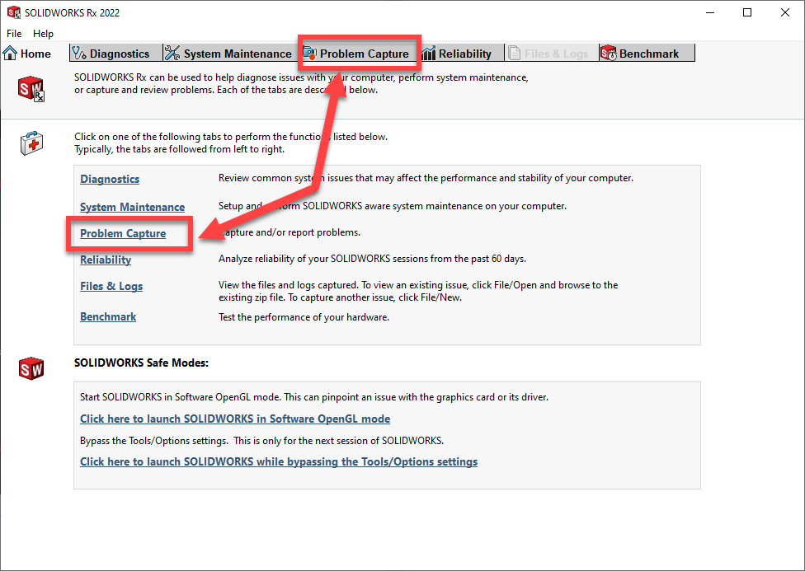Open the Diagnostics link
The width and height of the screenshot is (805, 571).
110,179
